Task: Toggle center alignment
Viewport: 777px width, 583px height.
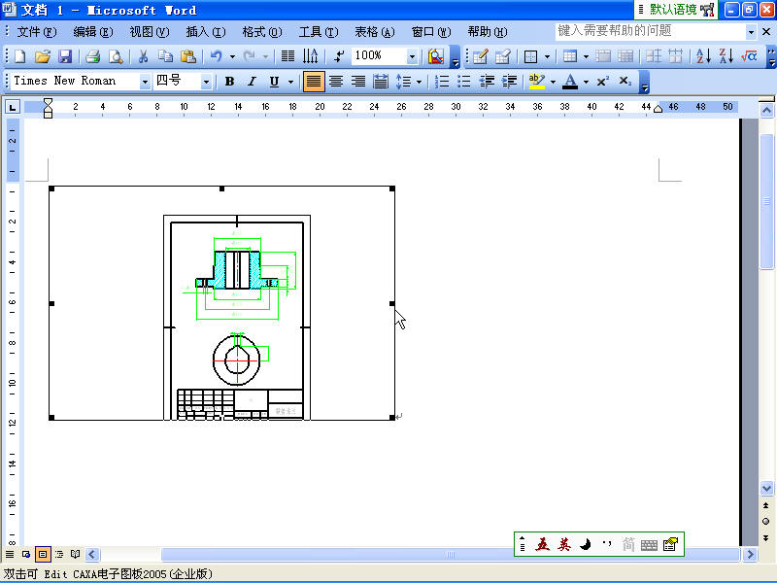Action: point(336,82)
